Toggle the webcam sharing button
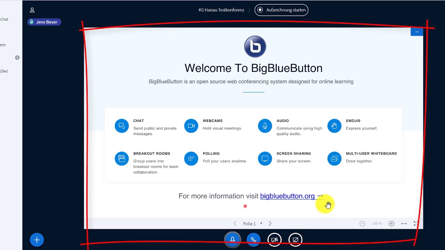This screenshot has height=250, width=445. (274, 240)
